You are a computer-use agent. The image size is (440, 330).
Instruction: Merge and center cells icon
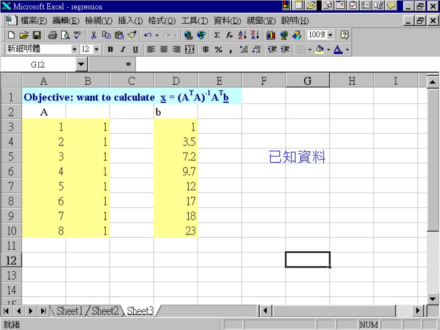tap(189, 50)
